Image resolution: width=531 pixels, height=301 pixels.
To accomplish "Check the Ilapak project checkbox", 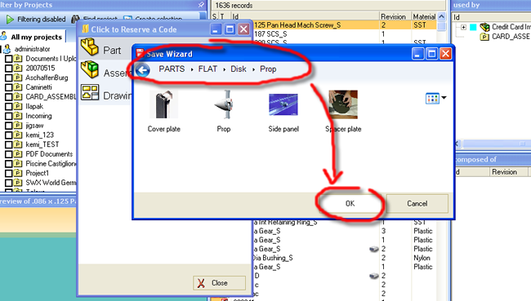I will click(x=9, y=107).
